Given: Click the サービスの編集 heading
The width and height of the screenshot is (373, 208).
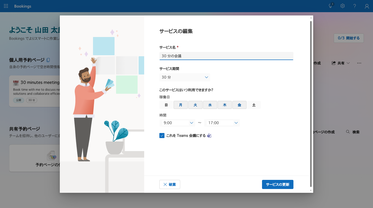Looking at the screenshot, I should [x=176, y=31].
